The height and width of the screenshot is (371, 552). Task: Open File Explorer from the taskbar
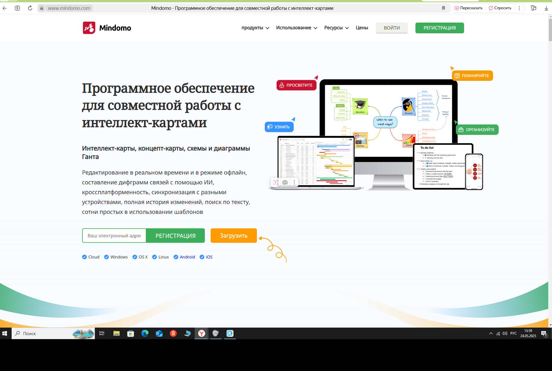[116, 333]
